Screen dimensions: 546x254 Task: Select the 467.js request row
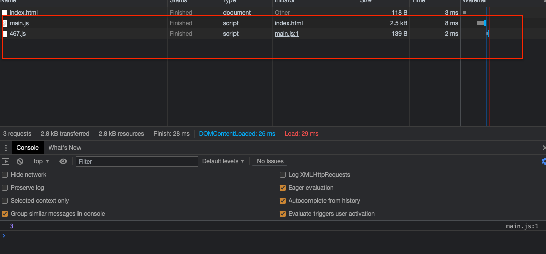pyautogui.click(x=273, y=34)
